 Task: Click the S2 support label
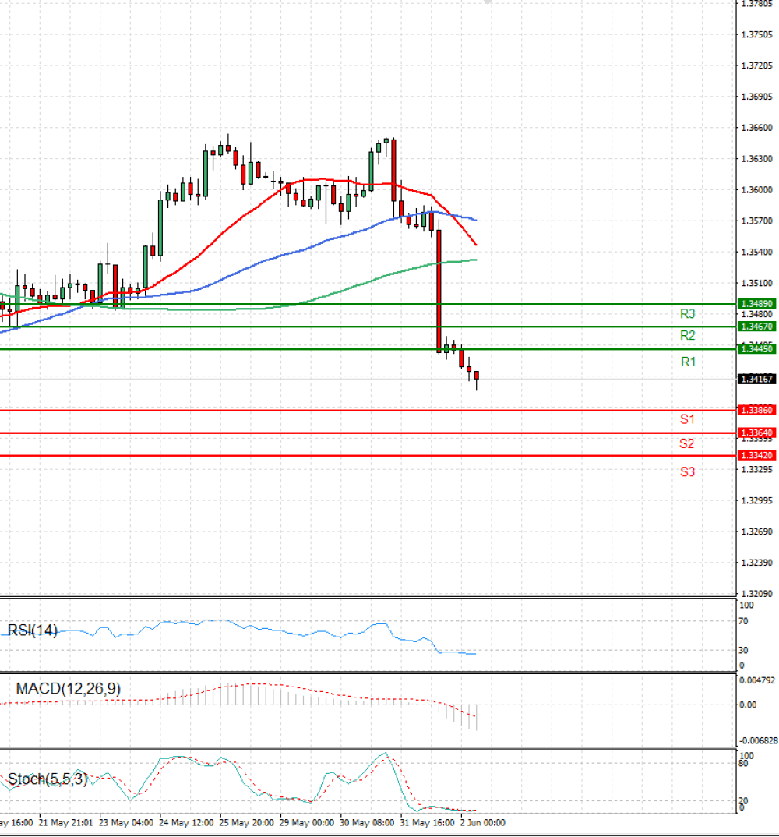[x=687, y=443]
